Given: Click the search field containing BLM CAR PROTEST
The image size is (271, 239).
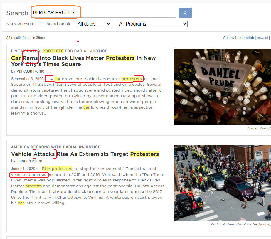Looking at the screenshot, I should 104,13.
